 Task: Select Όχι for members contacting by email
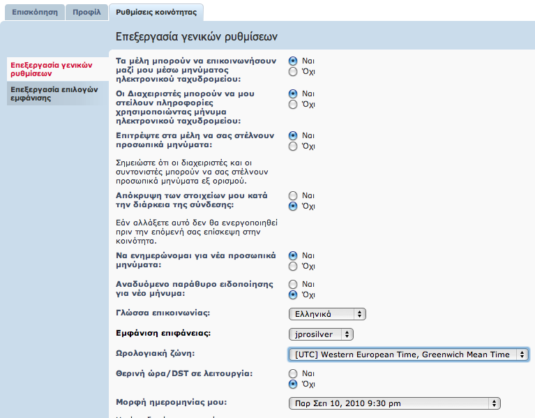tap(293, 71)
